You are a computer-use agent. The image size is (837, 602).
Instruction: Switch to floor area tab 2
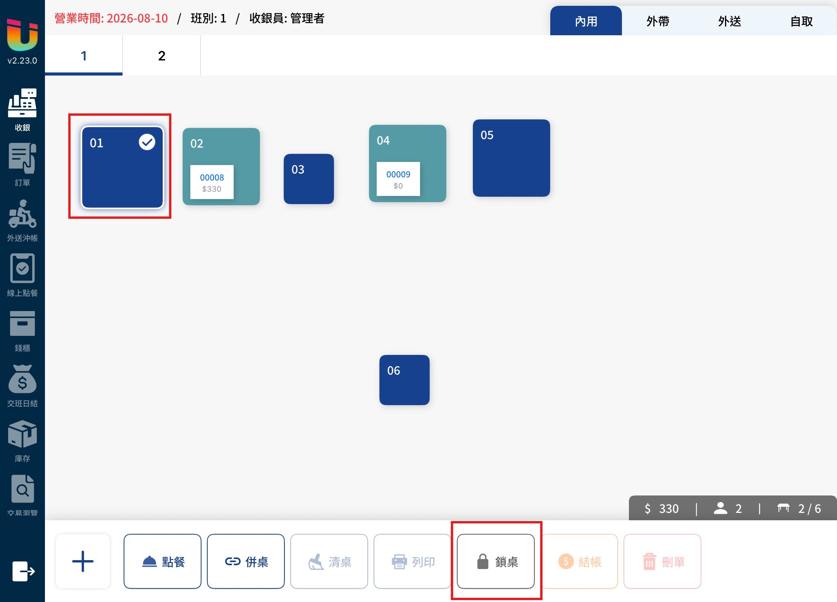(x=162, y=55)
